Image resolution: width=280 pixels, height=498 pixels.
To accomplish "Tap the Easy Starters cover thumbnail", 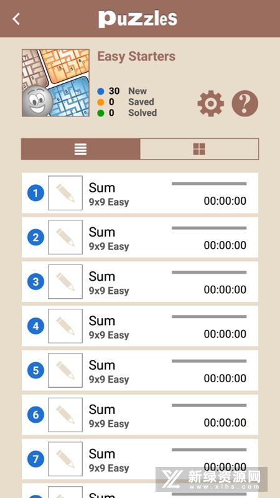I will click(x=55, y=83).
